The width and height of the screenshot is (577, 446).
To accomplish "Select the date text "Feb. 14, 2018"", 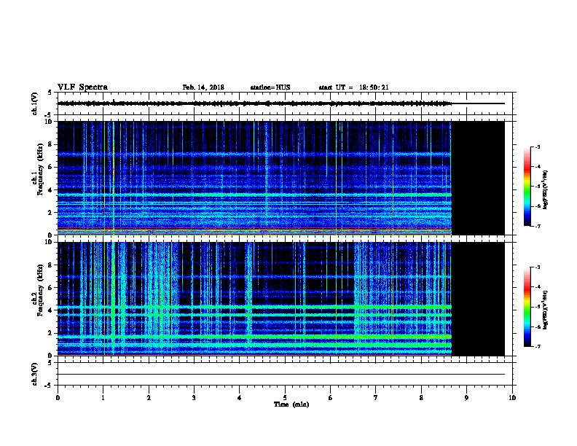I will 203,87.
